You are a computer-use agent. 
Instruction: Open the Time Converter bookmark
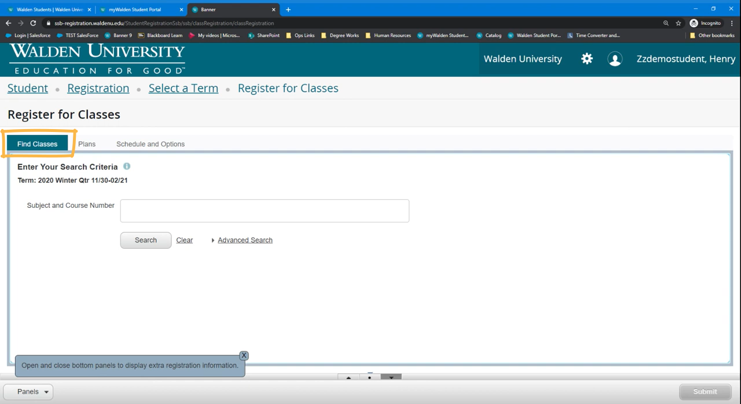tap(593, 35)
